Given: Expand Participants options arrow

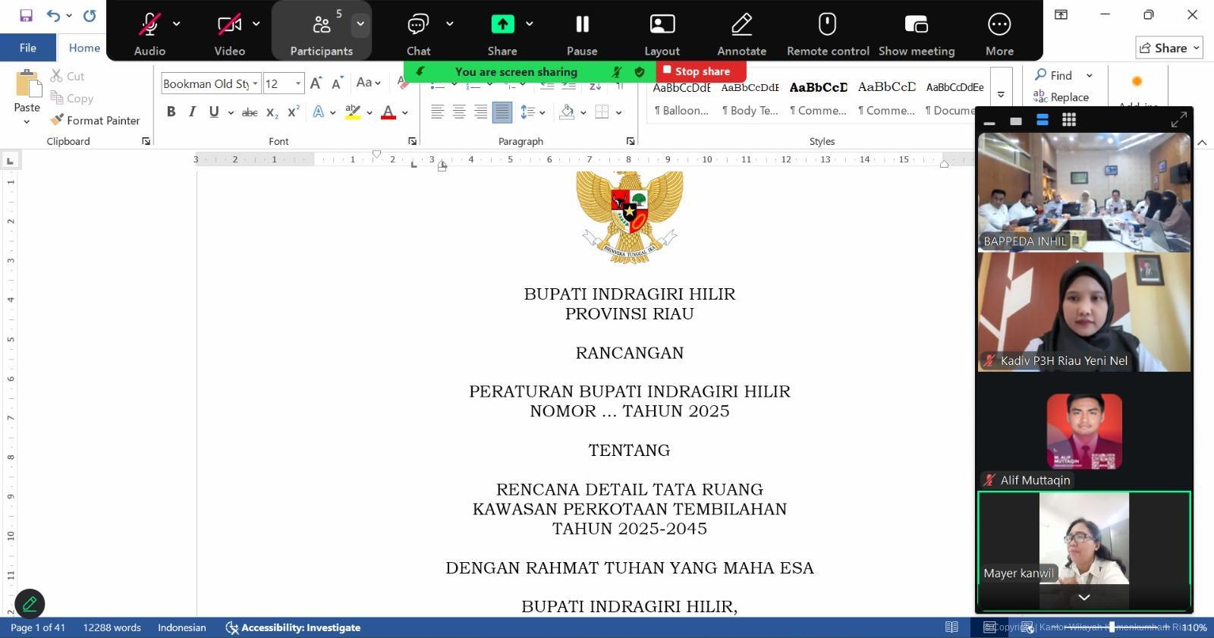Looking at the screenshot, I should [360, 24].
